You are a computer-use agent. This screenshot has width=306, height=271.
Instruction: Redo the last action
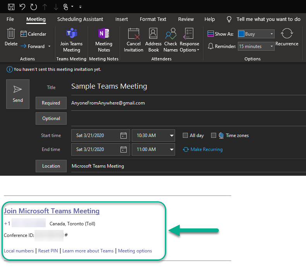click(x=34, y=7)
